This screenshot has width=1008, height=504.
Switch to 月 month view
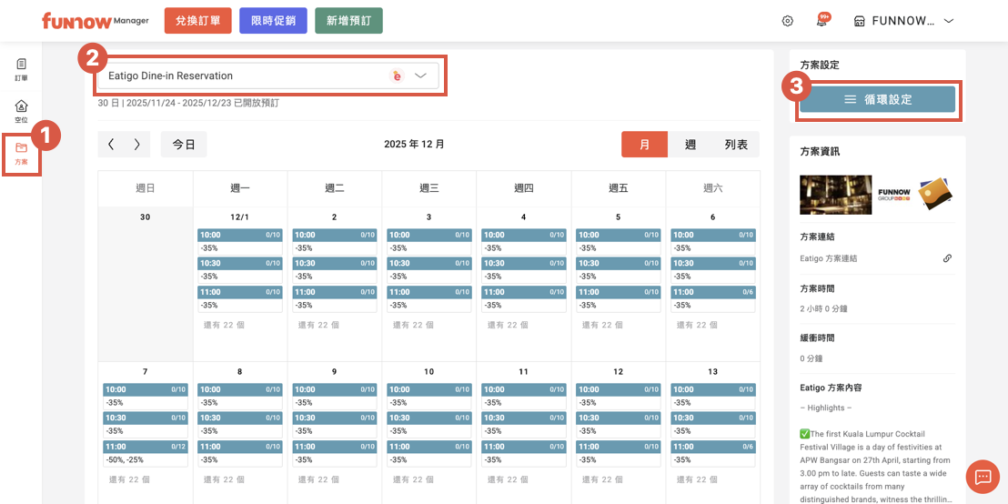644,145
